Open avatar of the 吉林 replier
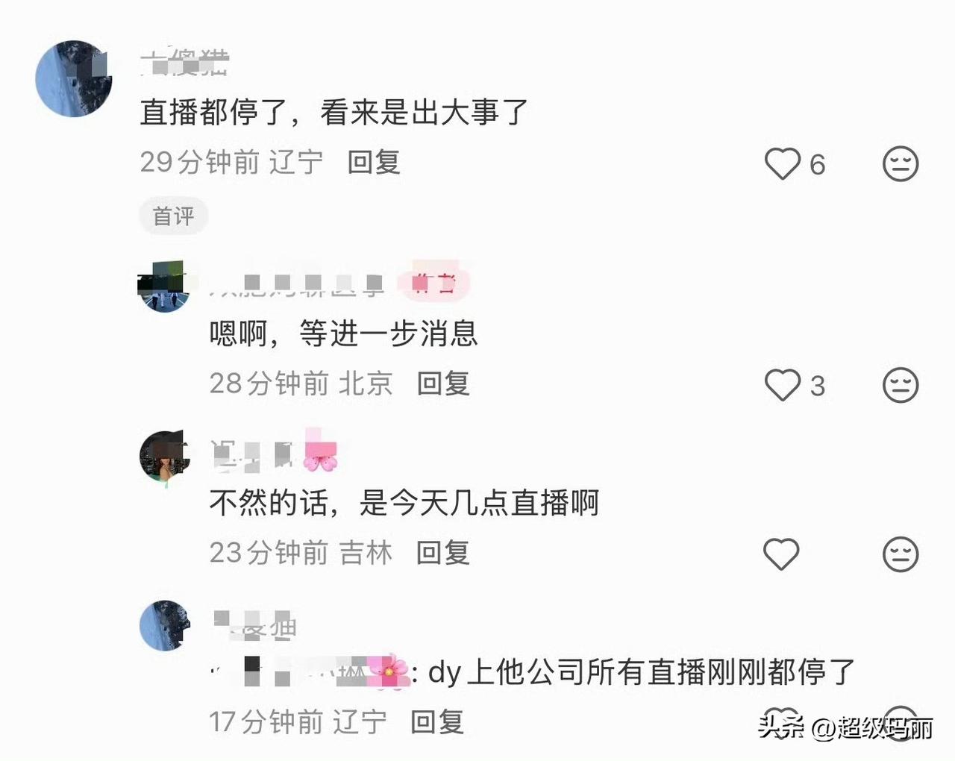Image resolution: width=955 pixels, height=761 pixels. pos(164,456)
